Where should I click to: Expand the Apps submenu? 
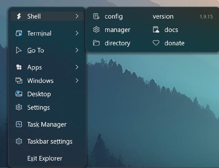[77, 67]
